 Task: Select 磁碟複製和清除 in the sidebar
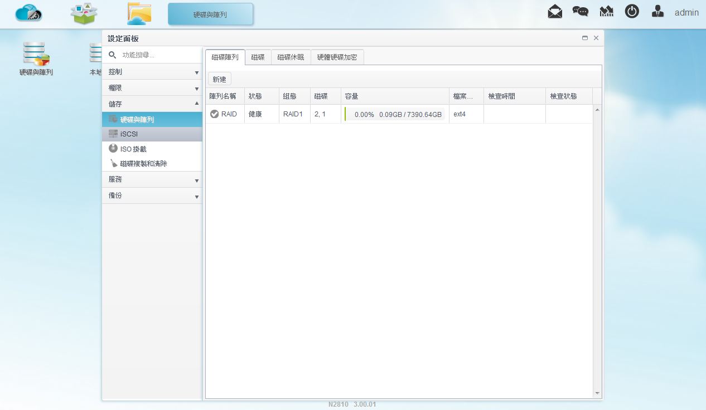[152, 164]
